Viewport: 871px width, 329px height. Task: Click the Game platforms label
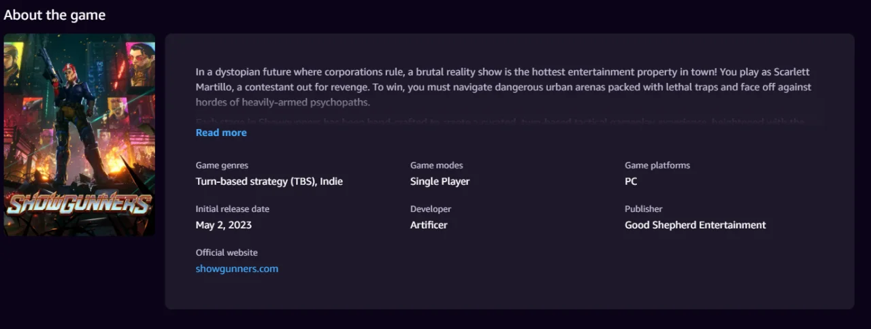point(657,165)
